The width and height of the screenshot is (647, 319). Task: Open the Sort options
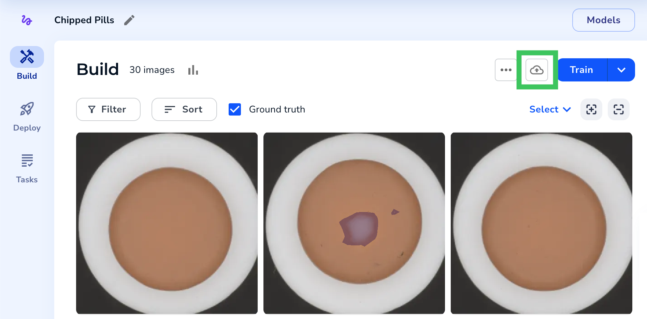tap(184, 109)
